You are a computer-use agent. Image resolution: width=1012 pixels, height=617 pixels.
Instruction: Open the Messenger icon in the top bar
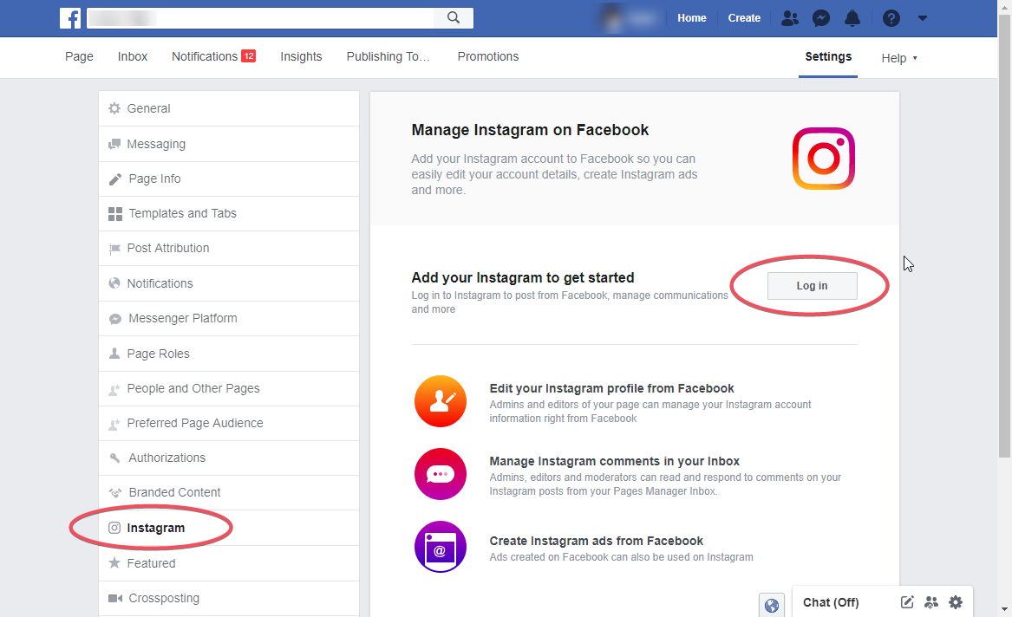pos(821,18)
